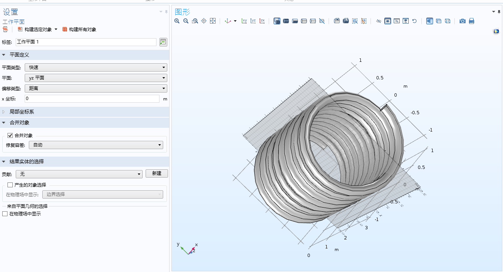503x272 pixels.
Task: Click the 新建 button
Action: (x=157, y=173)
